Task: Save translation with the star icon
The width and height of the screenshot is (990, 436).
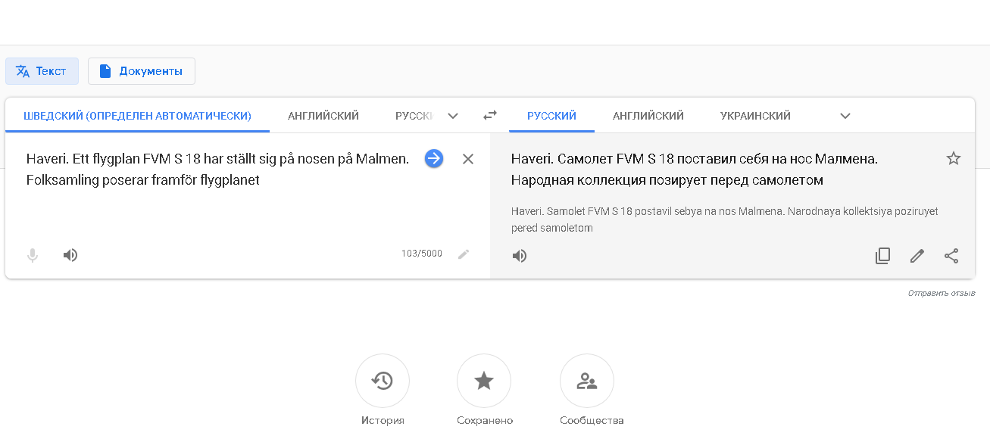Action: point(953,158)
